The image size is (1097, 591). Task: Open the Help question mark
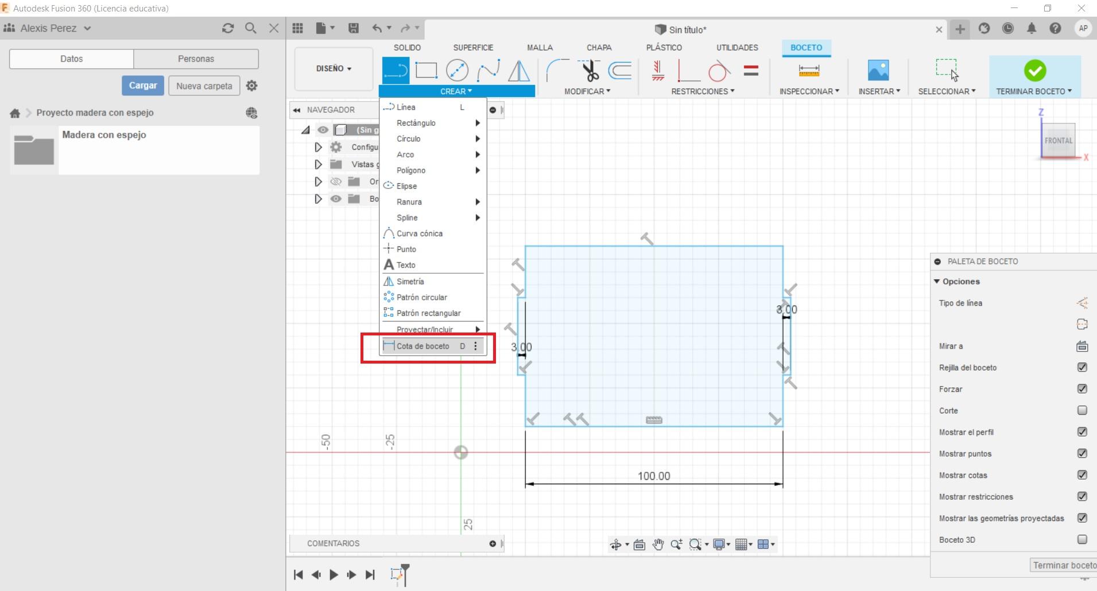(x=1055, y=28)
